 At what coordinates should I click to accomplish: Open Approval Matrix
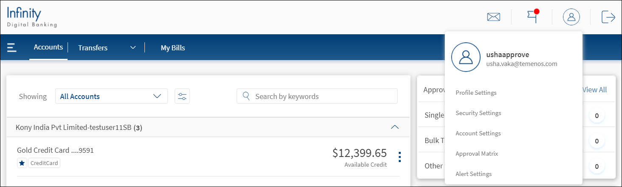(x=477, y=154)
